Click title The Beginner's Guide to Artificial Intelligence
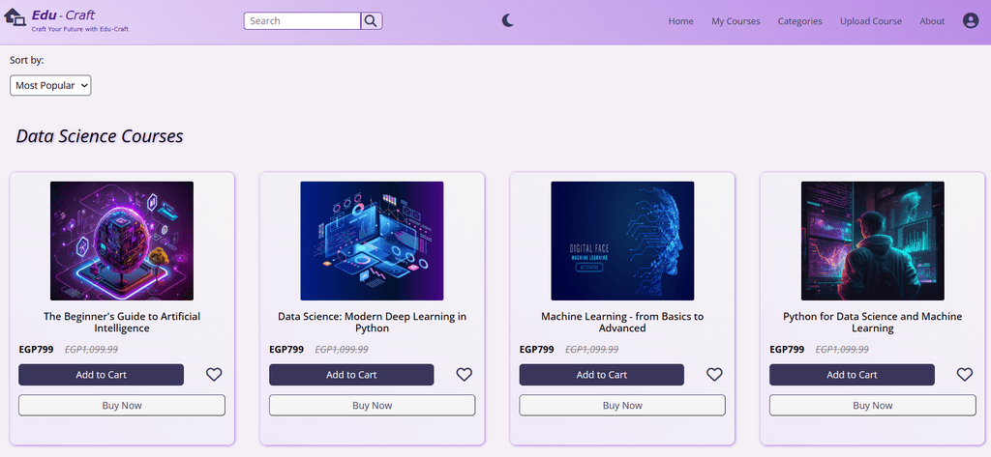991x457 pixels. click(x=122, y=322)
